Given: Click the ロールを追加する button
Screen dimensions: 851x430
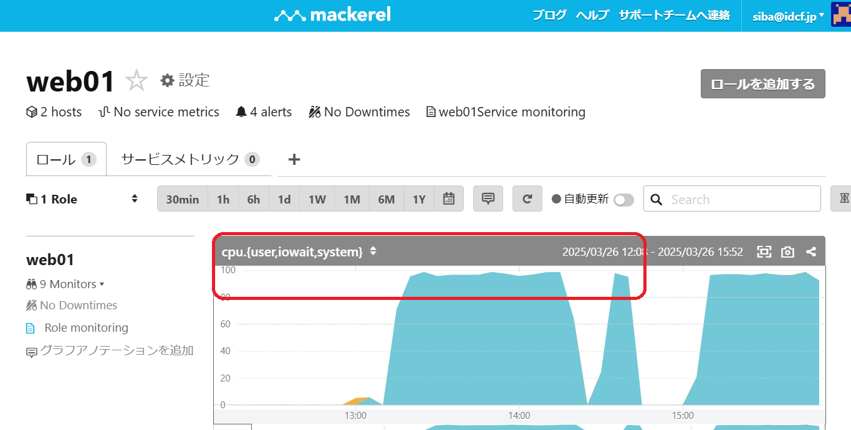Looking at the screenshot, I should coord(762,84).
